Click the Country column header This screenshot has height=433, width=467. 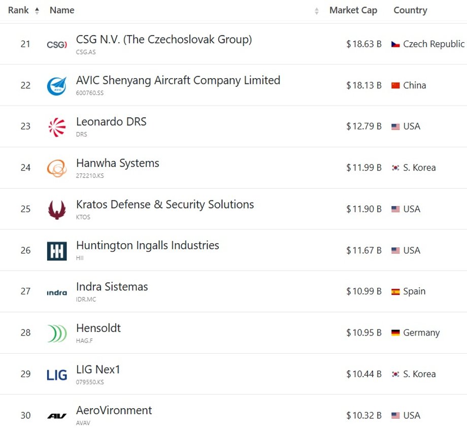(411, 11)
